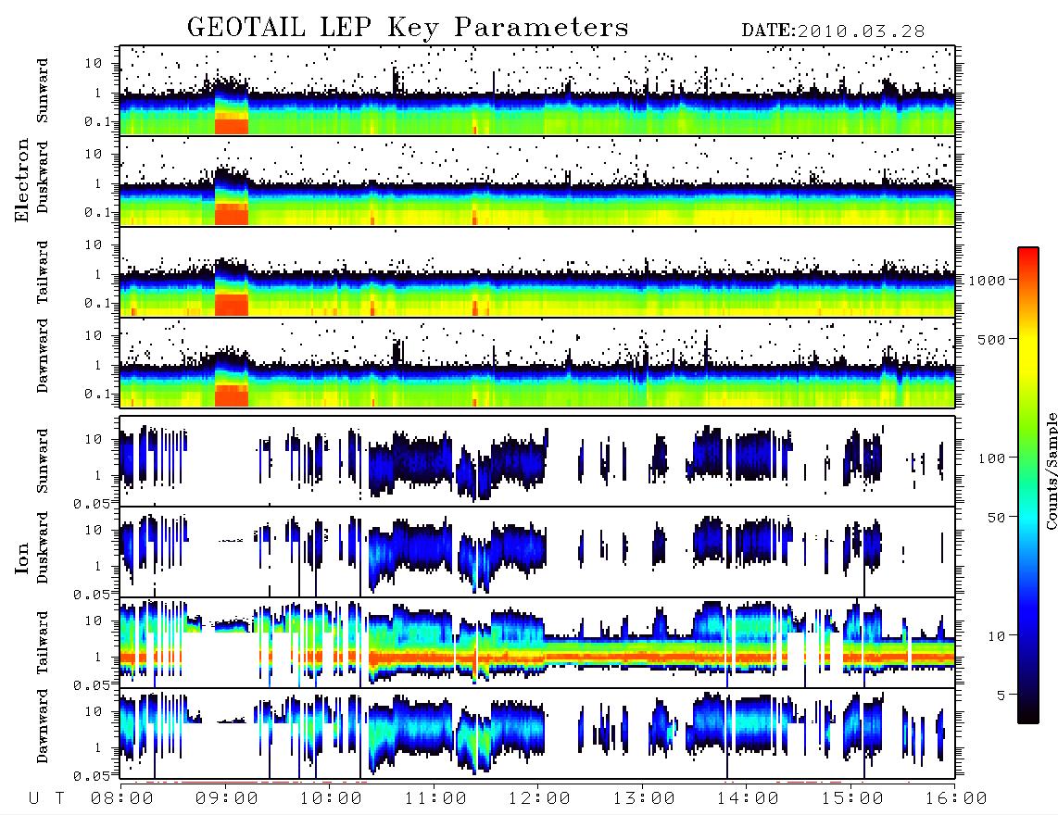Viewport: 1058px width, 815px height.
Task: Pick the Ion Duskward axis label
Action: point(43,547)
